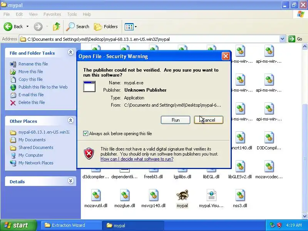This screenshot has height=231, width=308.
Task: Close the Security Warning dialog with red X
Action: [226, 56]
